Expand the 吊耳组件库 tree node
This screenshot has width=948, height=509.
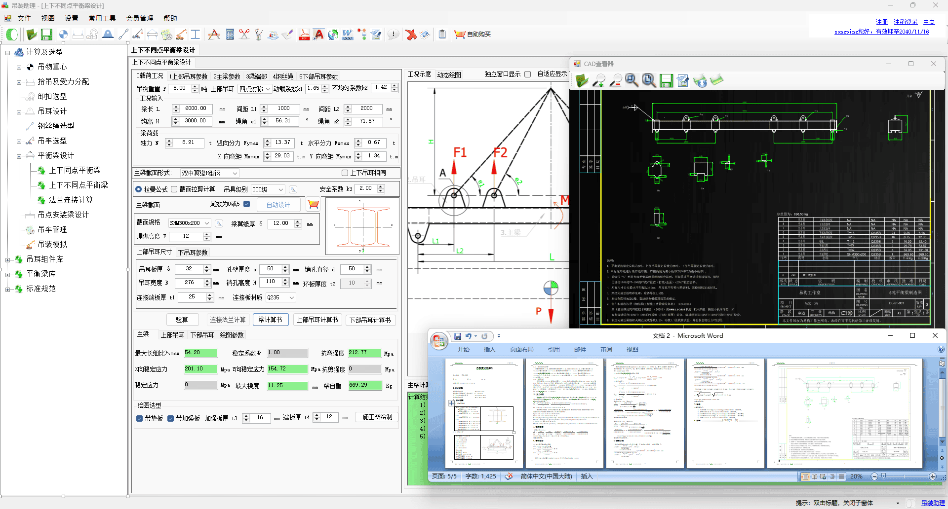pyautogui.click(x=7, y=259)
